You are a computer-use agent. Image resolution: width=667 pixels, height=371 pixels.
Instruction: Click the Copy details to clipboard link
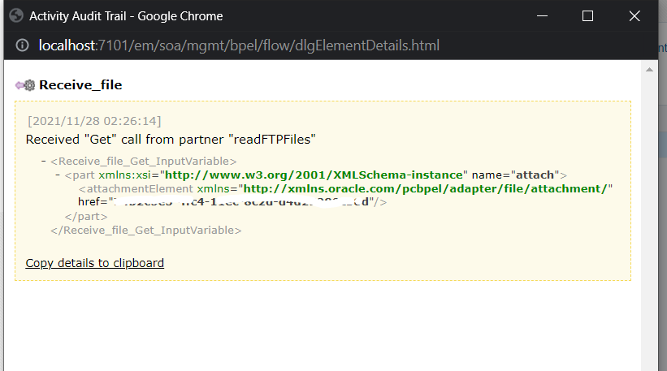[x=94, y=263]
